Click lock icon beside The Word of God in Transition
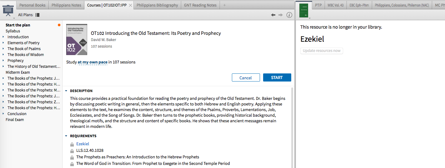This screenshot has width=445, height=168. point(72,164)
